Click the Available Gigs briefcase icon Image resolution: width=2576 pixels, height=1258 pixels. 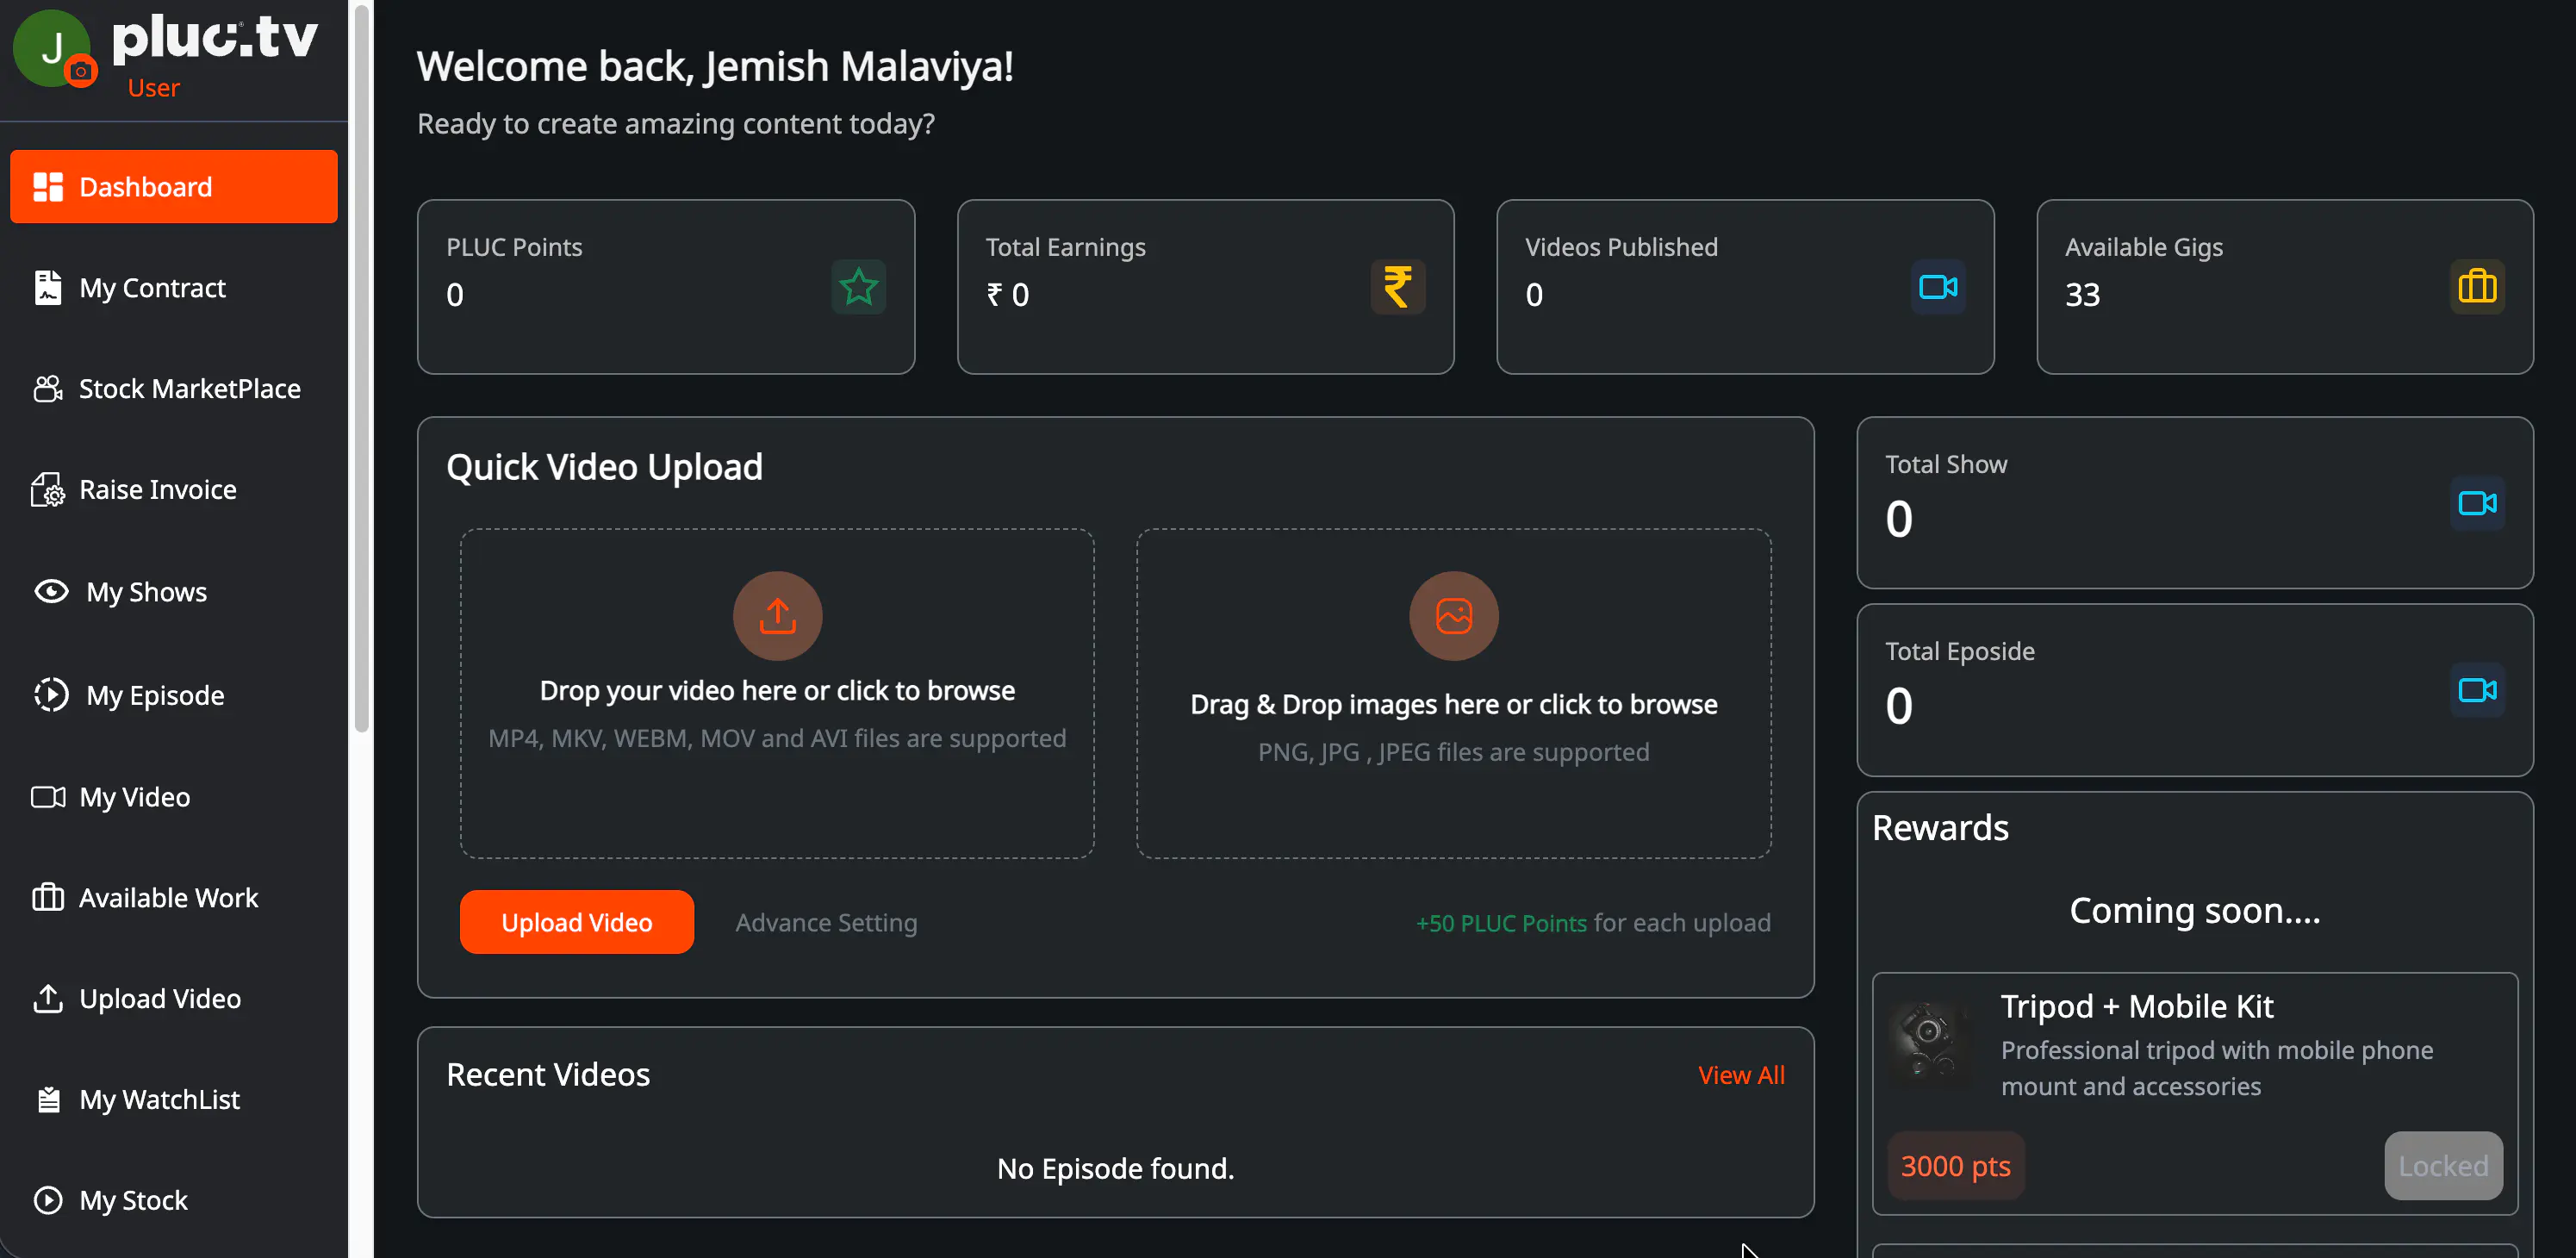tap(2476, 288)
